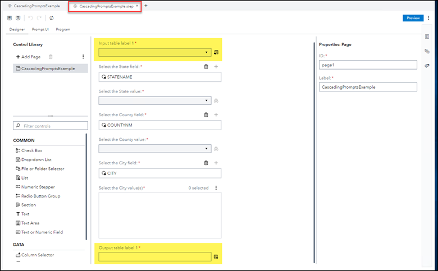Select the Drop-down List control
Screen dimensions: 438x271
[x=34, y=160]
